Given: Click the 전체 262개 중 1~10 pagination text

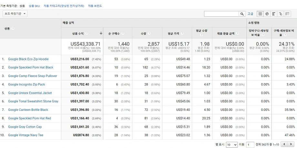Looking at the screenshot, I should (x=267, y=144).
